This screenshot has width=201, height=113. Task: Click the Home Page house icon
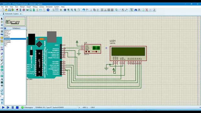click(17, 10)
